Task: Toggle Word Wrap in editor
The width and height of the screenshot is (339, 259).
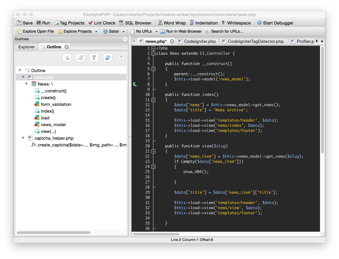Action: click(x=172, y=23)
